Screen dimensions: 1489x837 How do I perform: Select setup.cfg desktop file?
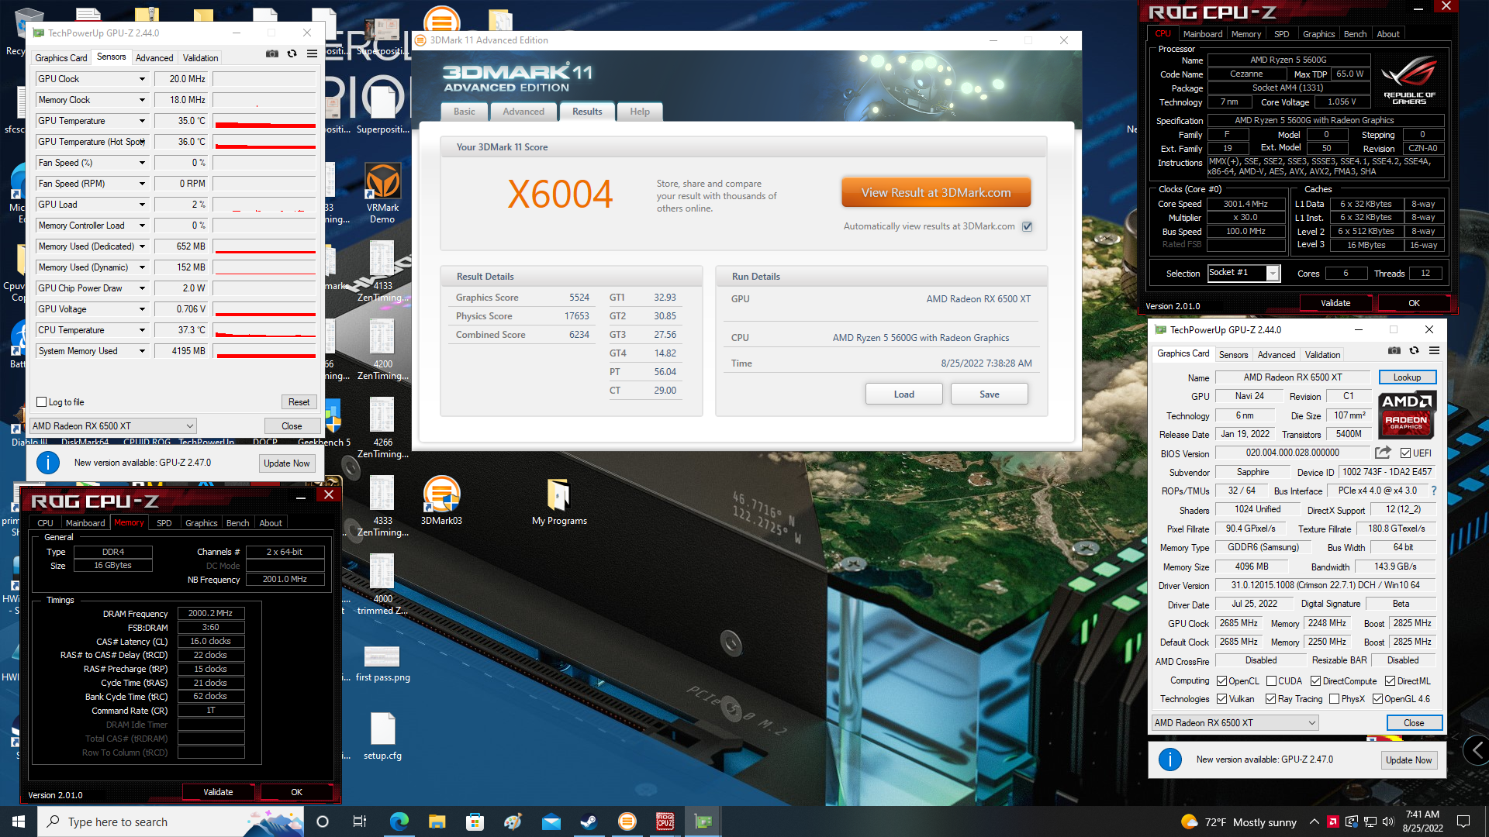[x=382, y=736]
